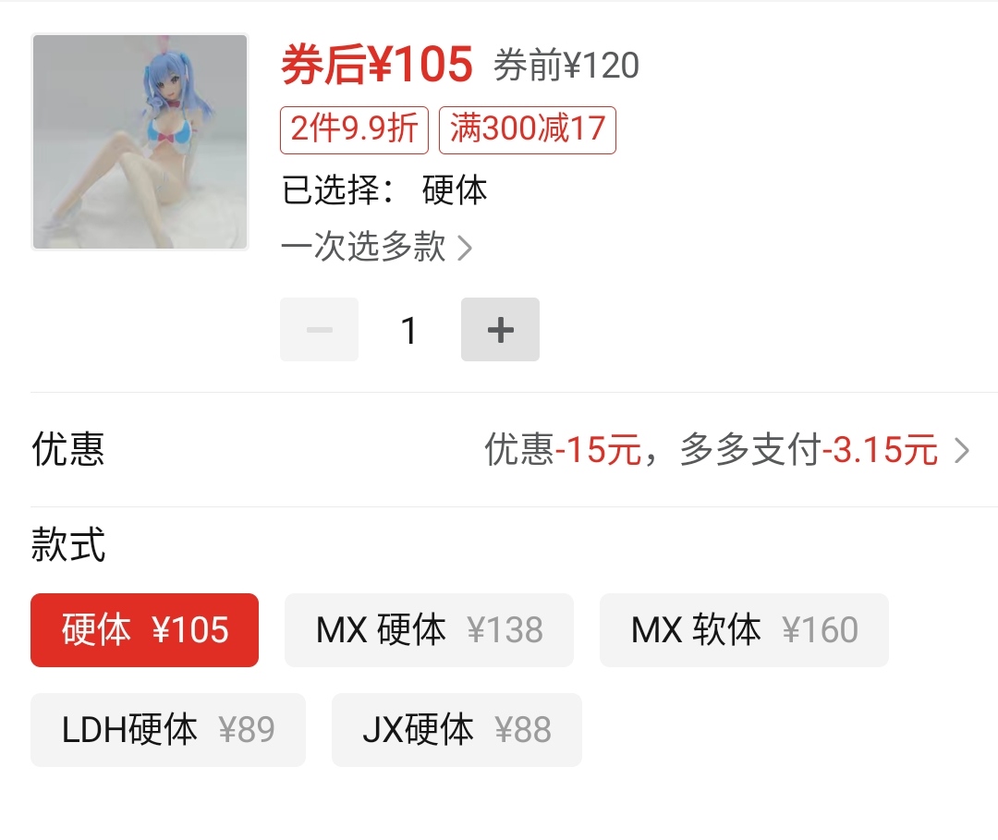Open the 优惠-15元 discount summary text
998x840 pixels.
[x=564, y=449]
